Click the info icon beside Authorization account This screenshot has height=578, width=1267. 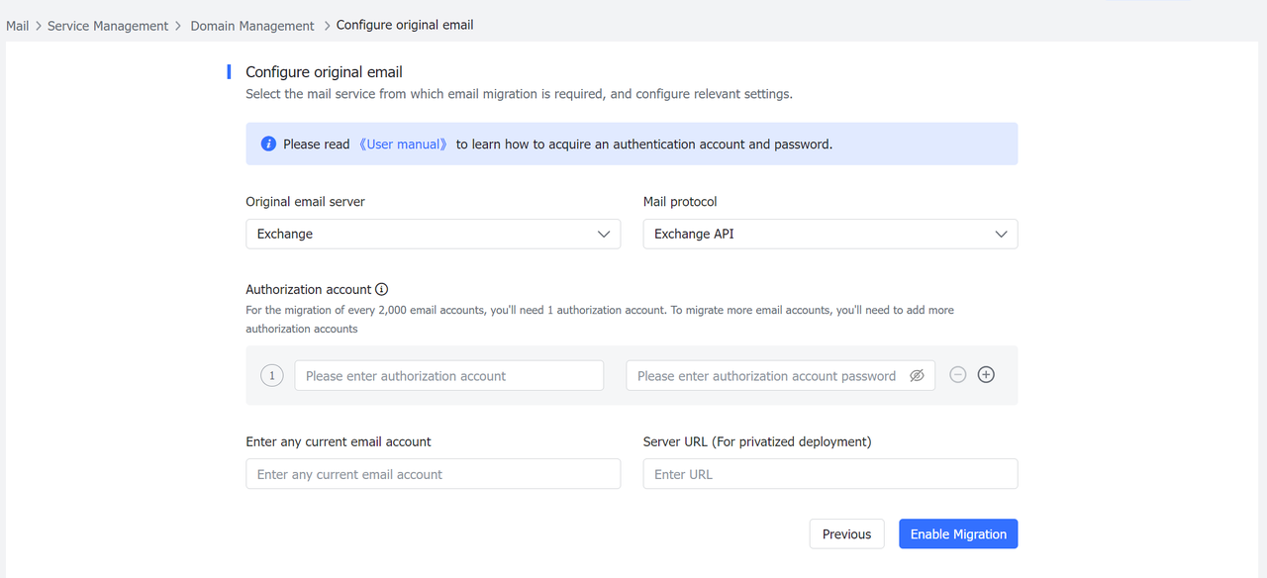click(x=382, y=290)
